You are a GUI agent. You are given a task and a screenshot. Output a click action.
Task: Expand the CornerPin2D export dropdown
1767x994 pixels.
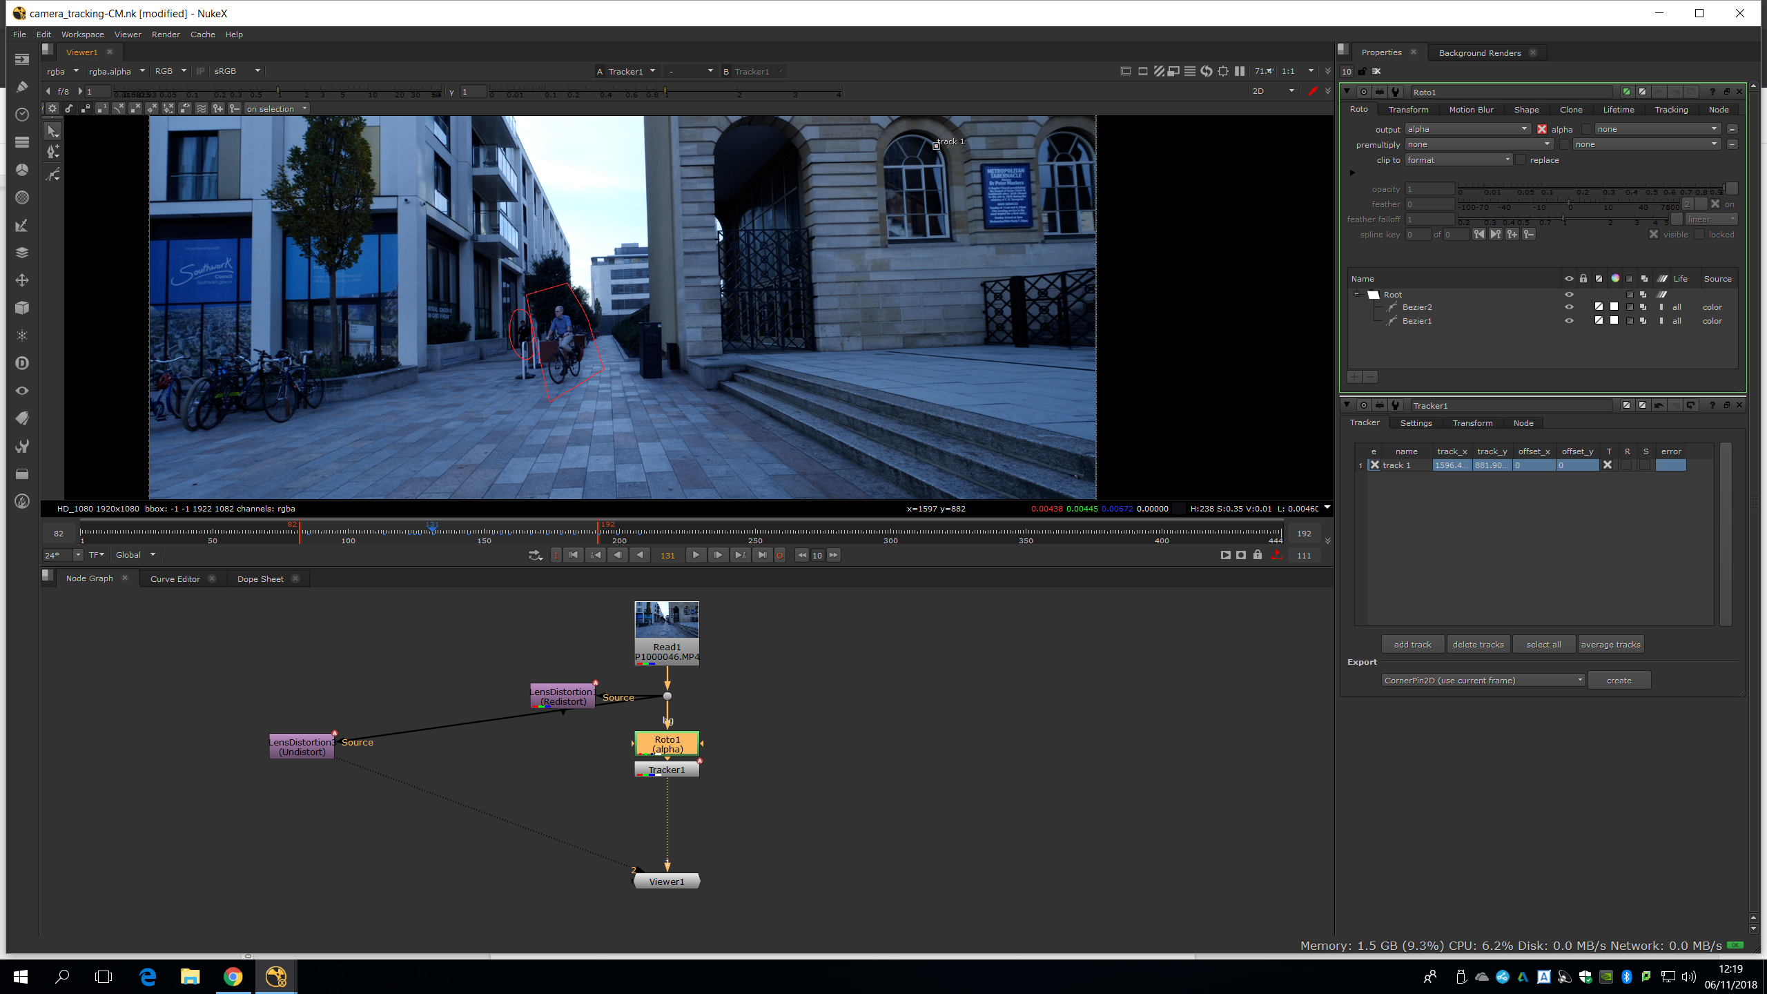point(1483,681)
